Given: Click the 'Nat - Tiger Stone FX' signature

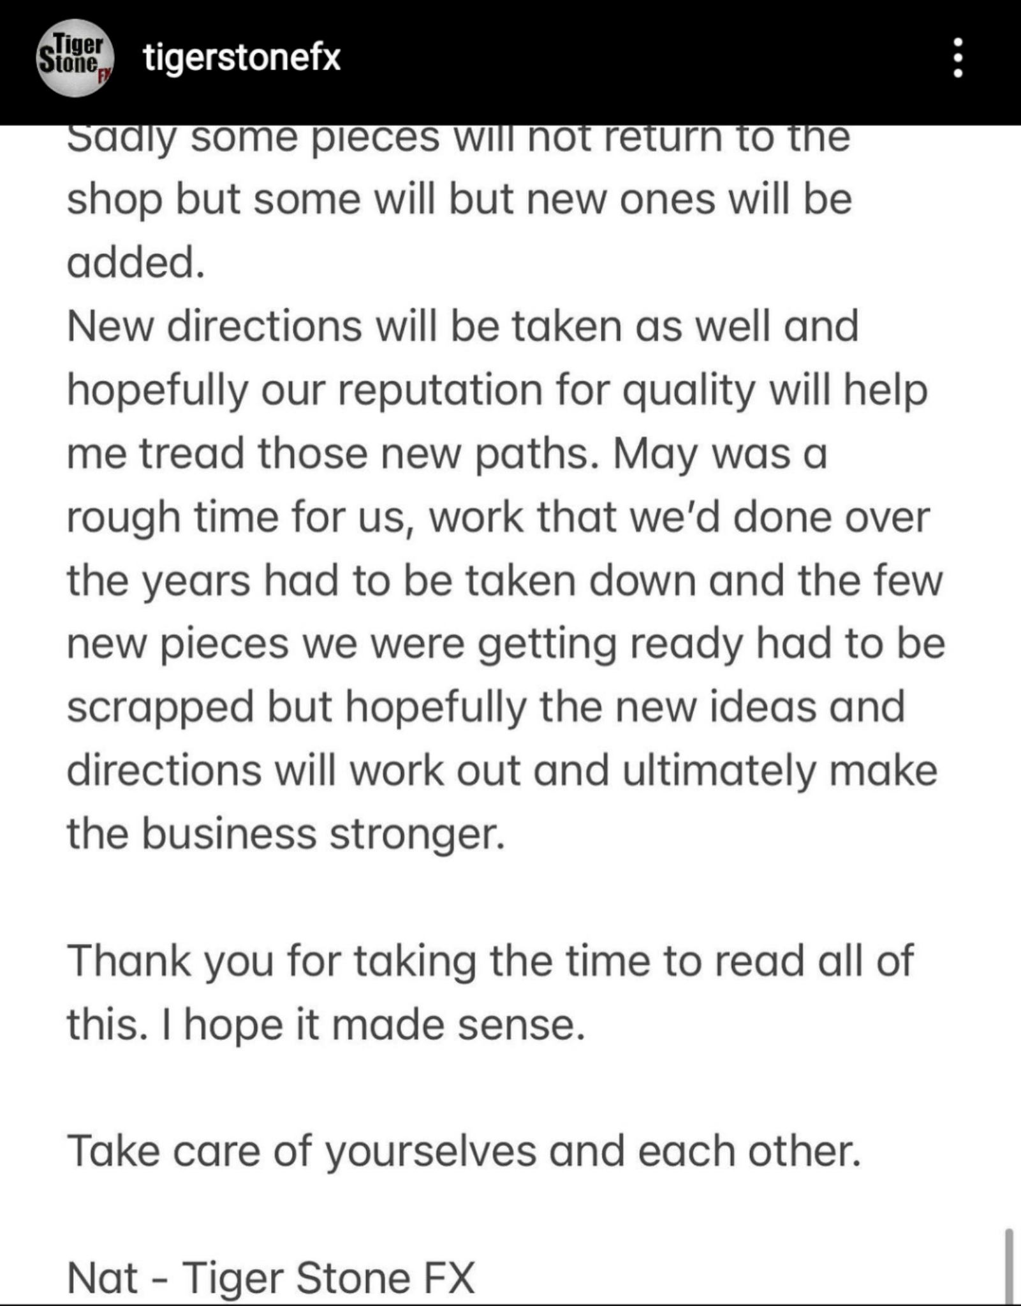Looking at the screenshot, I should point(271,1278).
